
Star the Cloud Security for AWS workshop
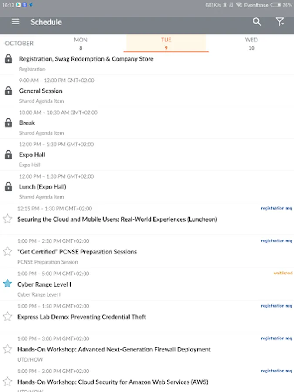tap(7, 382)
